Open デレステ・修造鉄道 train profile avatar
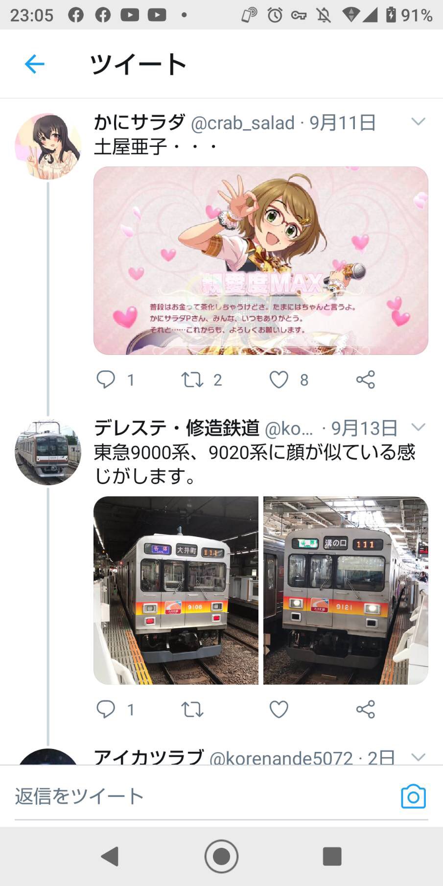The height and width of the screenshot is (886, 443). (x=48, y=452)
